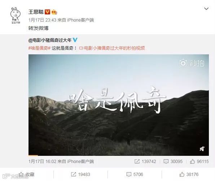
Task: Expand the post options chevron menu
Action: coord(206,9)
